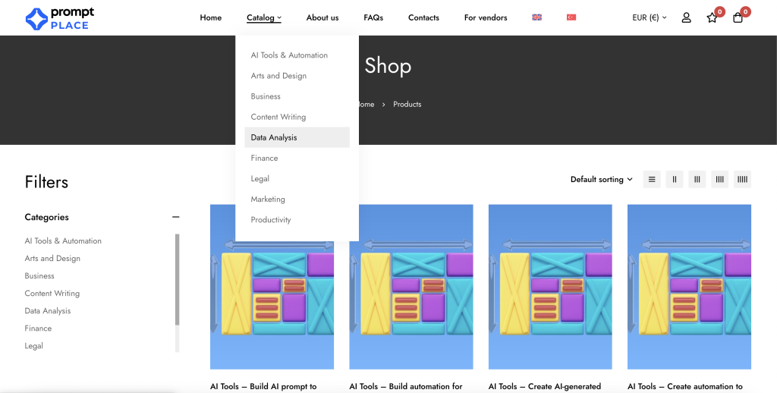Open the user account icon
Viewport: 777px width, 393px height.
[686, 17]
